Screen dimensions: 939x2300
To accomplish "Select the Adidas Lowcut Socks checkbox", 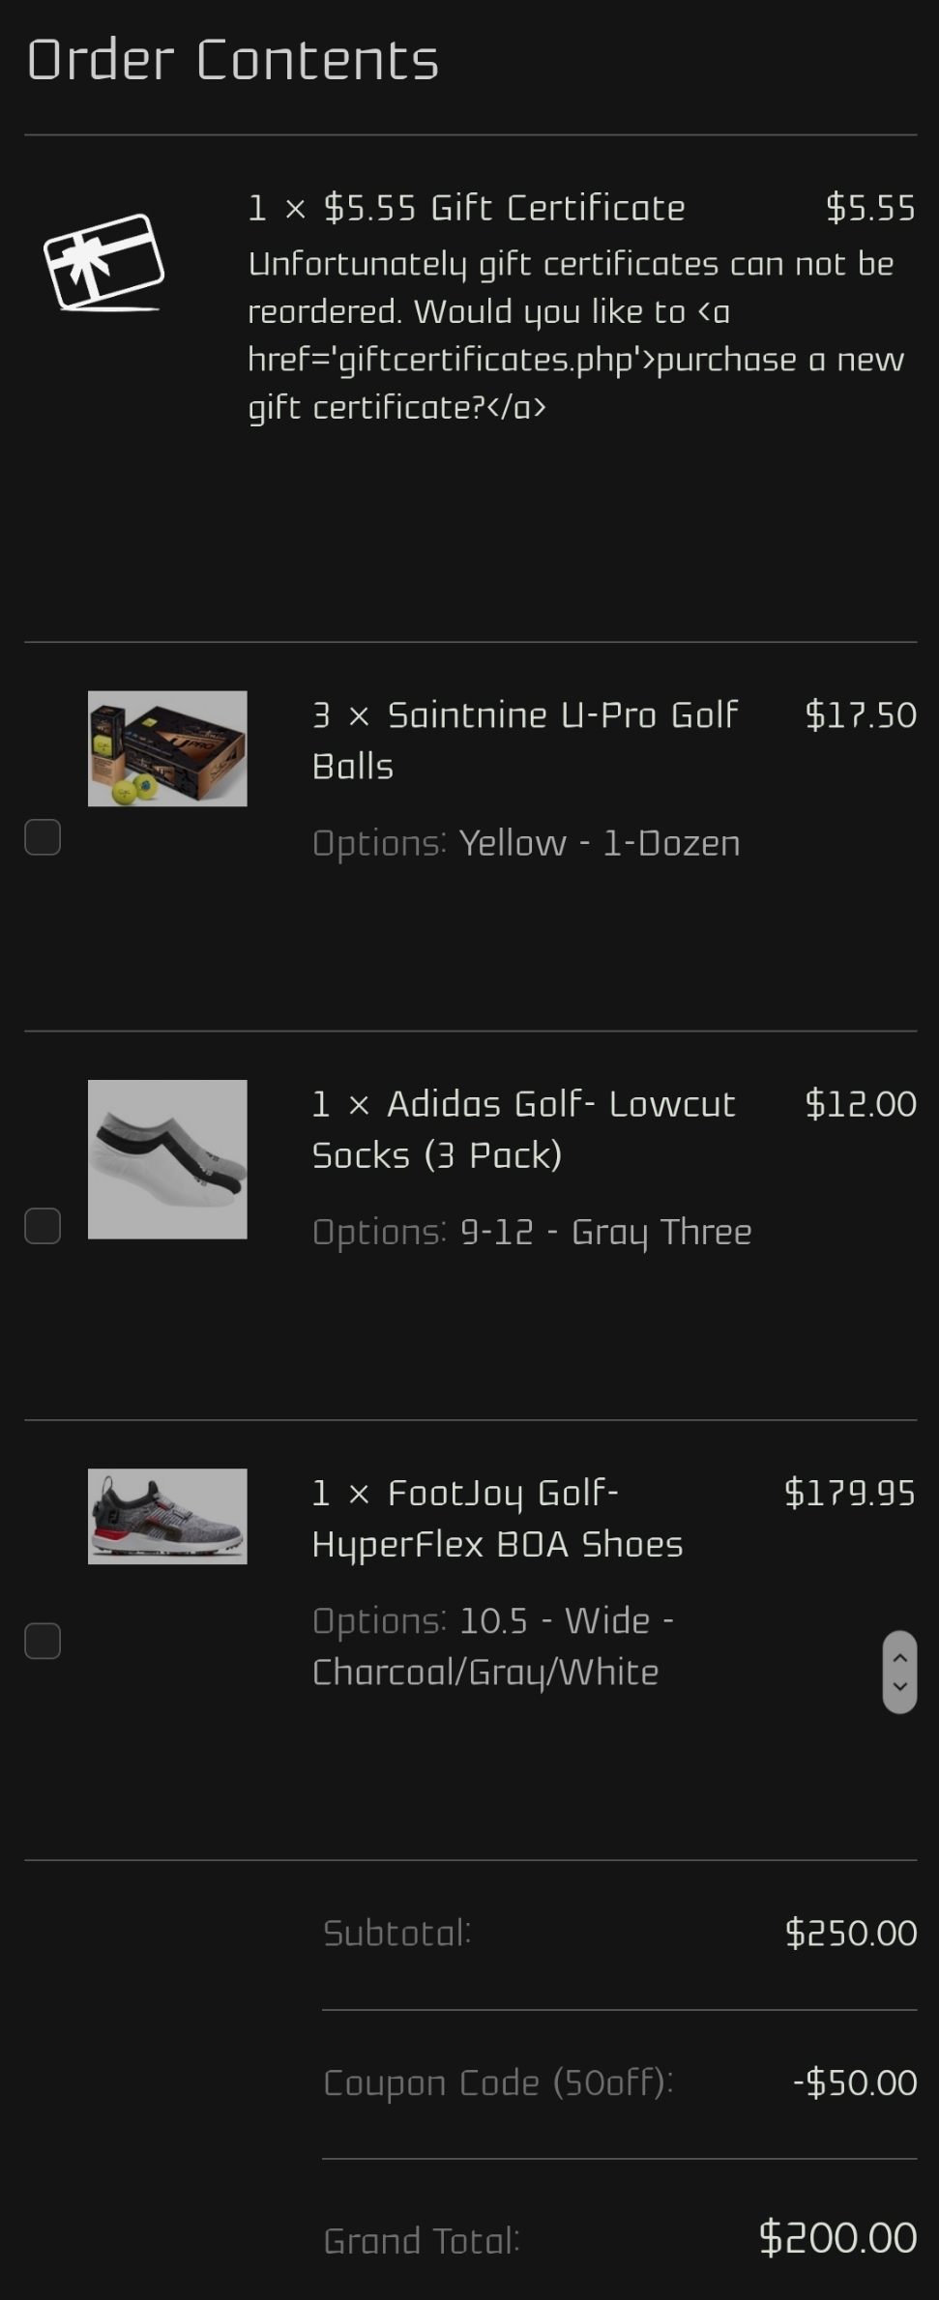I will pos(43,1226).
